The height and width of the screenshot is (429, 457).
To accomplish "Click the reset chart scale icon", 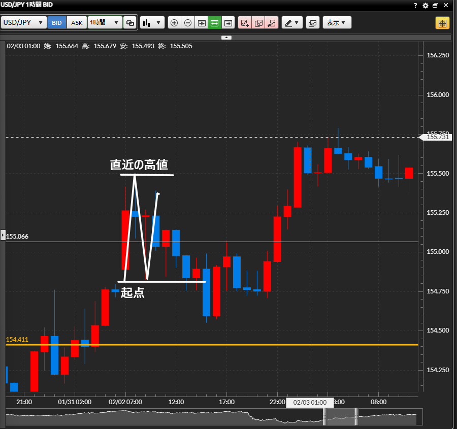I will pyautogui.click(x=202, y=23).
